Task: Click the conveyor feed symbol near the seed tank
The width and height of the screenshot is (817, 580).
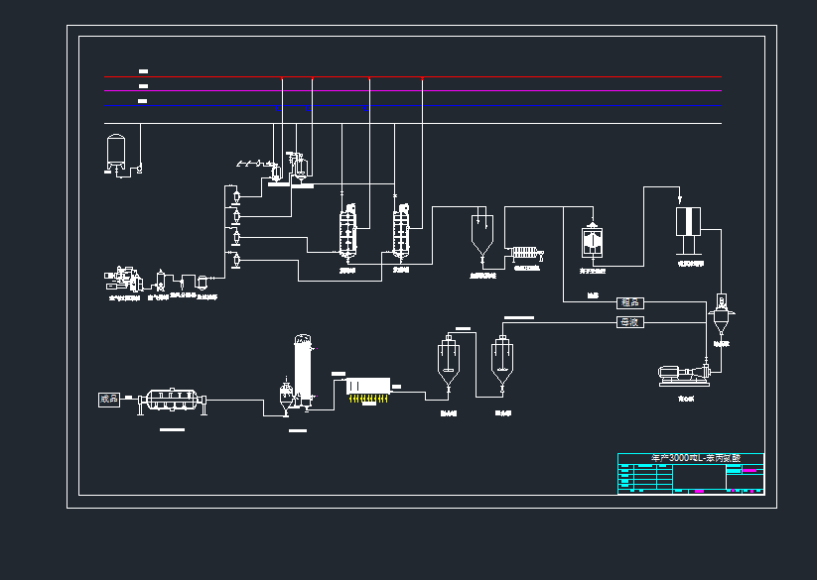Action: tap(254, 164)
